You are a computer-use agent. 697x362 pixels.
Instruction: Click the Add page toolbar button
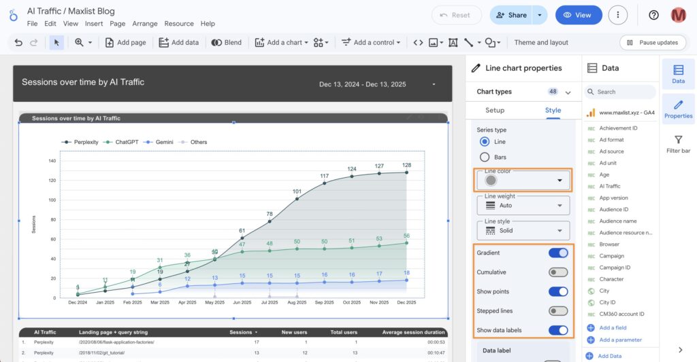[125, 43]
